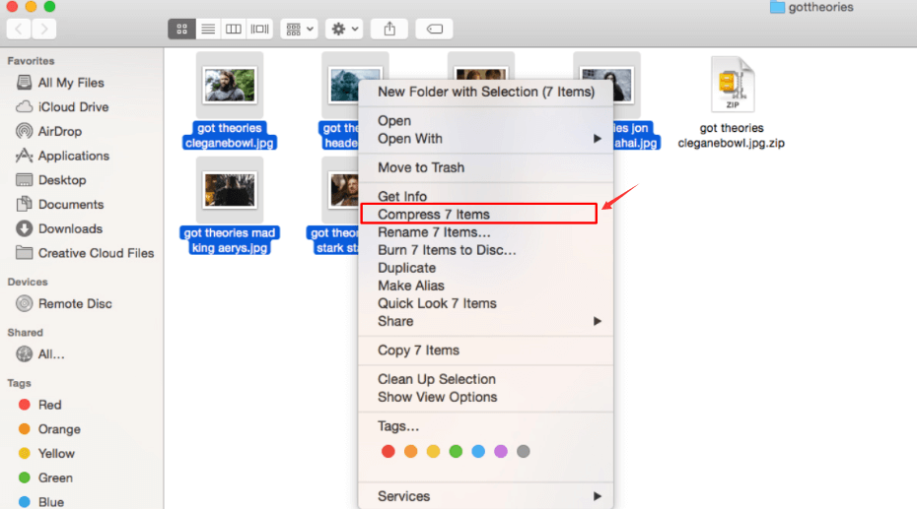Open the Action gear dropdown
This screenshot has width=917, height=509.
pos(345,30)
